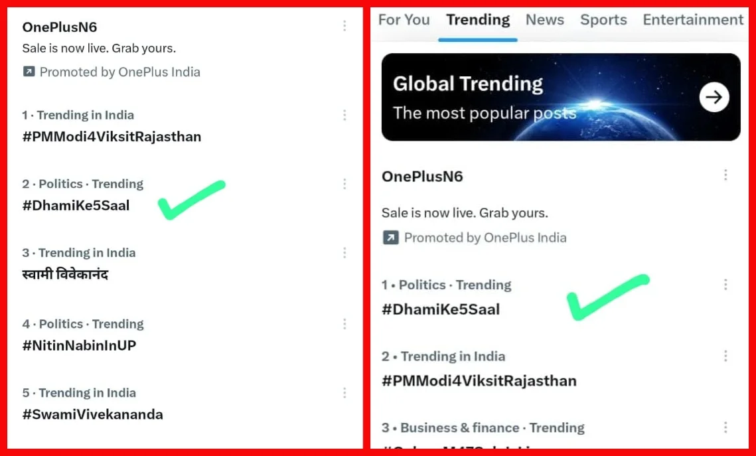This screenshot has width=756, height=456.
Task: Switch to the For You tab
Action: pyautogui.click(x=404, y=20)
